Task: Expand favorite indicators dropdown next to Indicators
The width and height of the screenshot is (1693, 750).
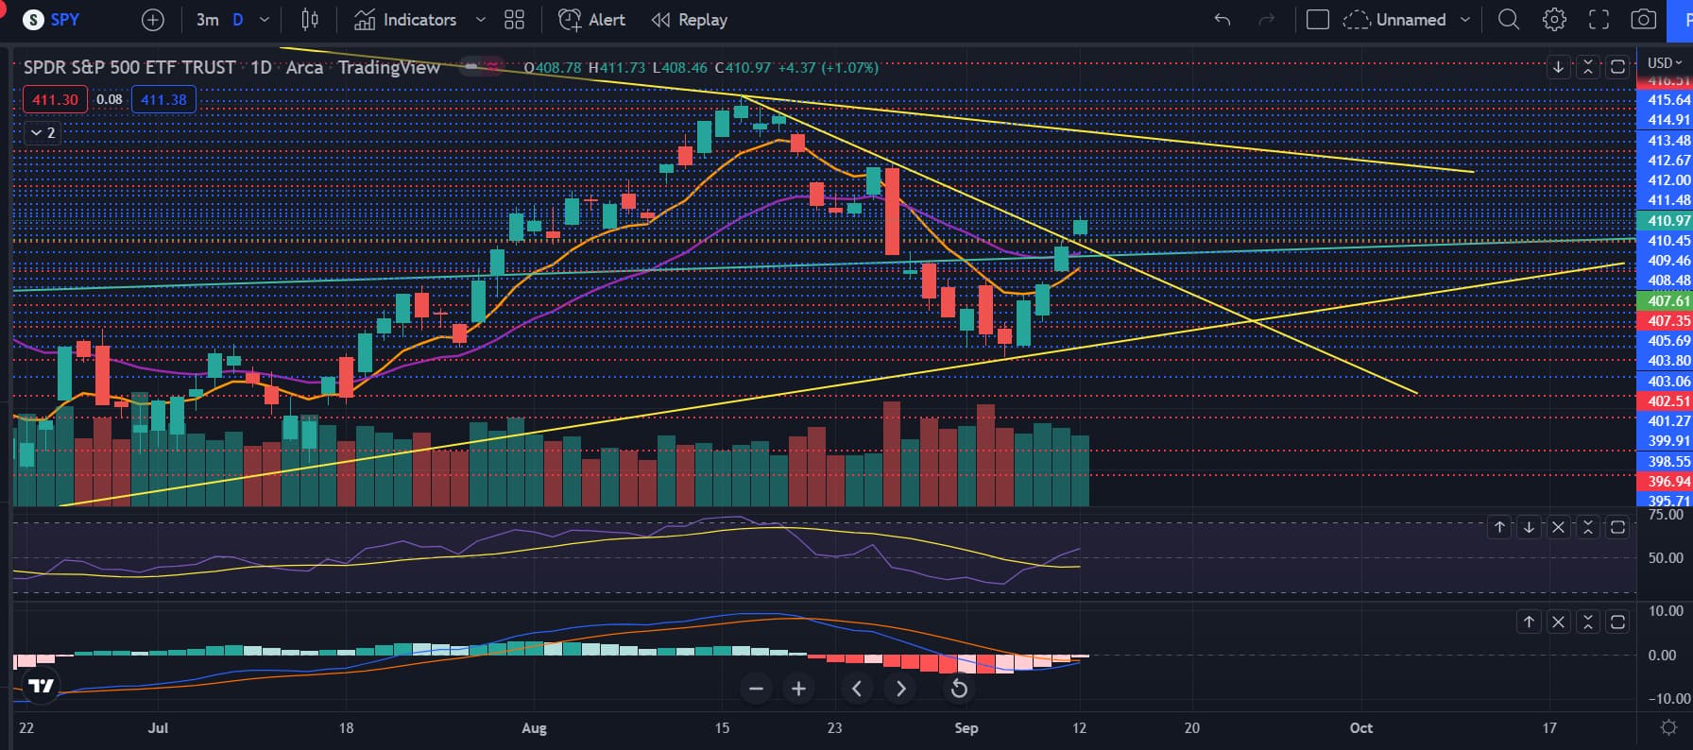Action: [481, 20]
